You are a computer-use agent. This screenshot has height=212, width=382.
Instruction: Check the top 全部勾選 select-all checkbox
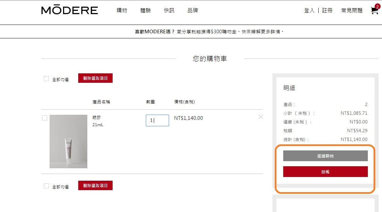46,78
